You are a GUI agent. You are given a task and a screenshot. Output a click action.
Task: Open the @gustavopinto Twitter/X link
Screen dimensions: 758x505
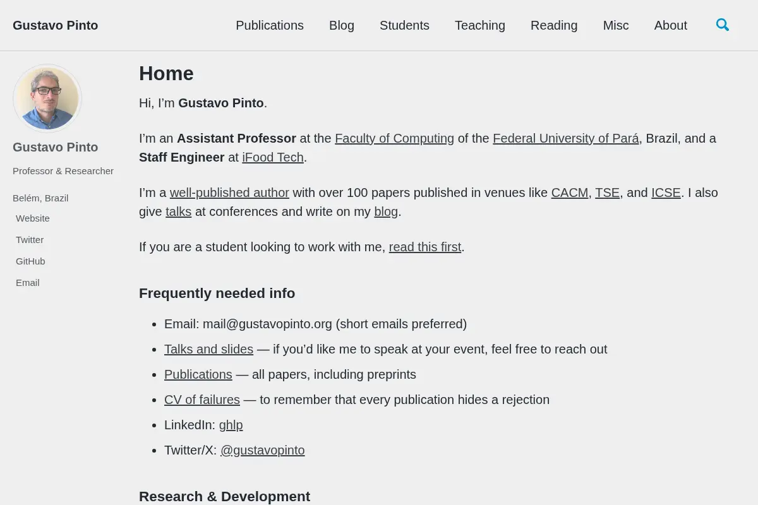click(263, 450)
